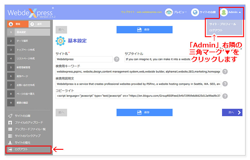This screenshot has width=250, height=160.
Task: Go to step 4 リストページ作成
Action: tap(29, 59)
